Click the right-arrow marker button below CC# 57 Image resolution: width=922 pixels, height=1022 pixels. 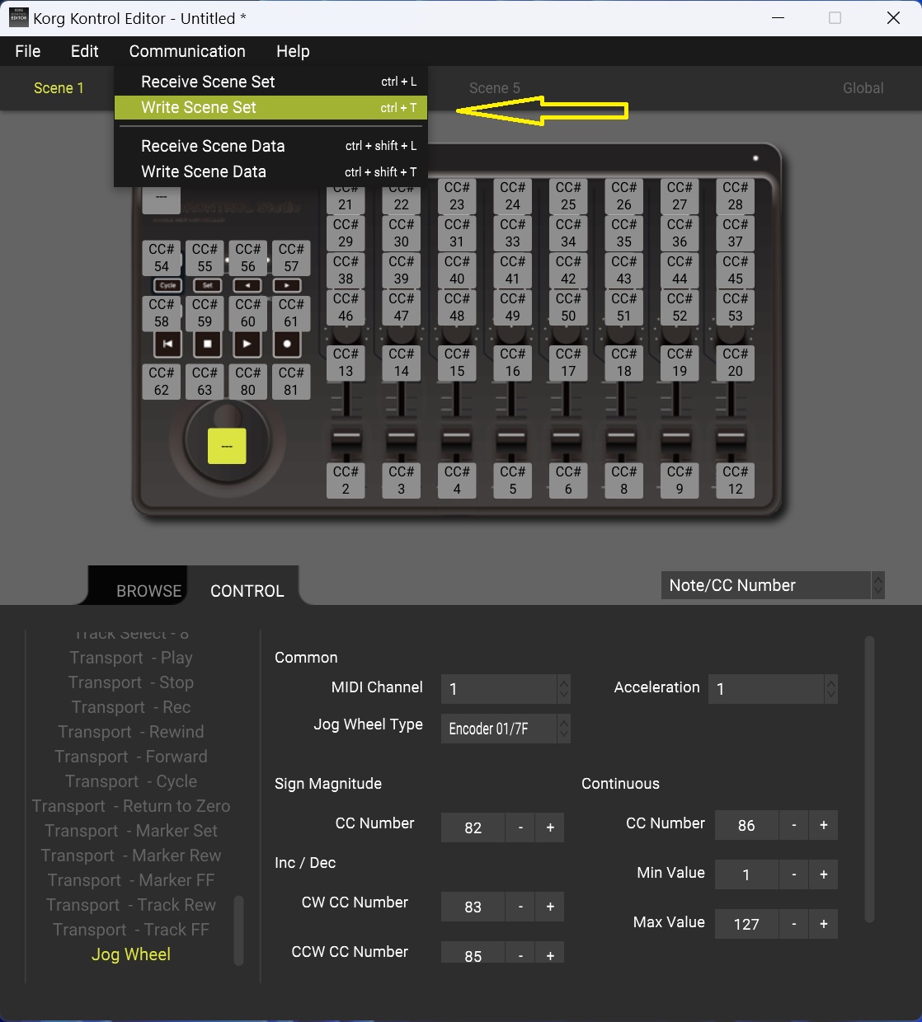tap(287, 285)
